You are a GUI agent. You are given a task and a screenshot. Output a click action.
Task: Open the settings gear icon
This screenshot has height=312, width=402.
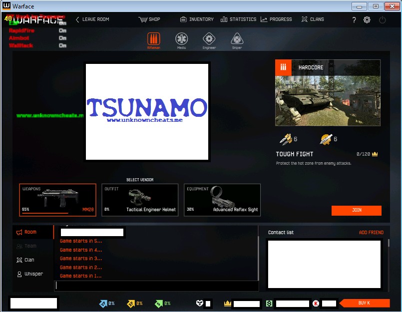coord(367,20)
